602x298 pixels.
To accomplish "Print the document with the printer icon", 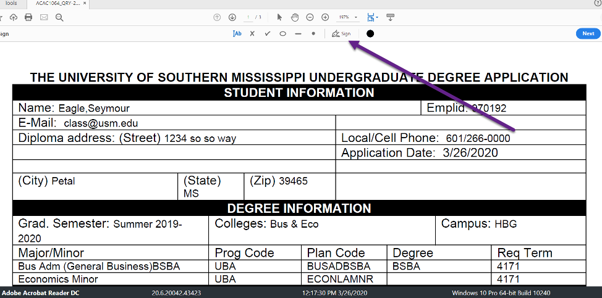I will click(x=28, y=17).
